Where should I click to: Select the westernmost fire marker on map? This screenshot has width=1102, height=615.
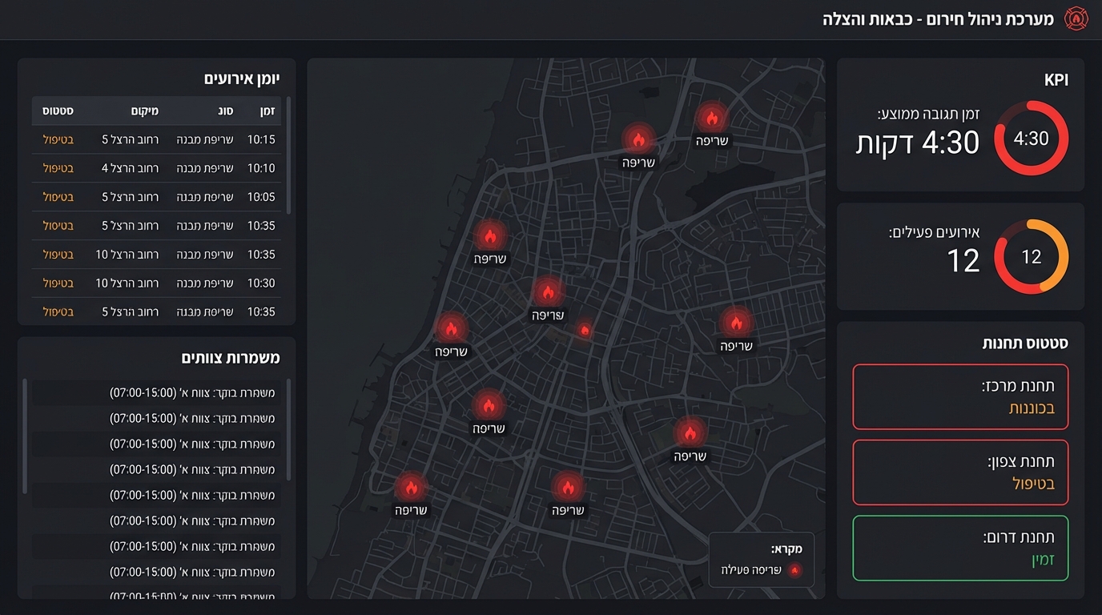[x=411, y=487]
